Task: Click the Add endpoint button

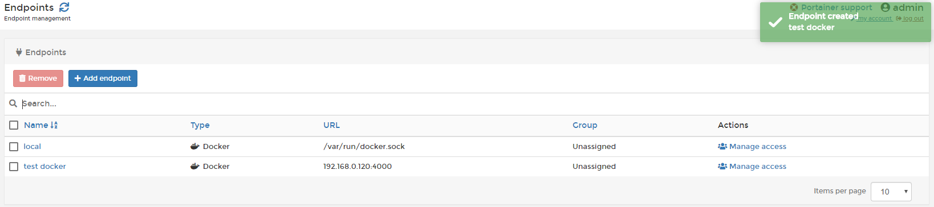Action: [x=103, y=78]
